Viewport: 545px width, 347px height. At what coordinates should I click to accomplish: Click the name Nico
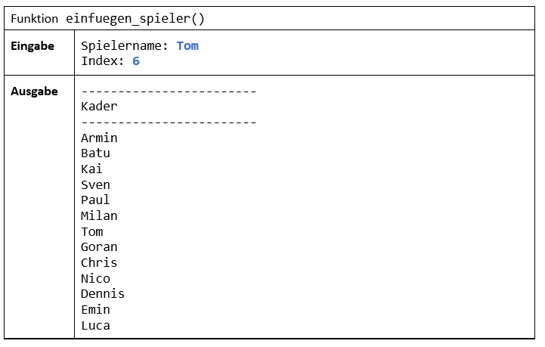tap(95, 278)
